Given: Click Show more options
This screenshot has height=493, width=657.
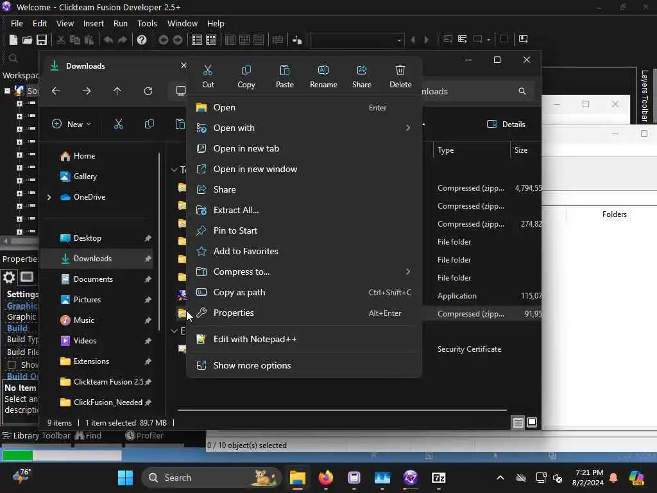Looking at the screenshot, I should click(x=304, y=365).
